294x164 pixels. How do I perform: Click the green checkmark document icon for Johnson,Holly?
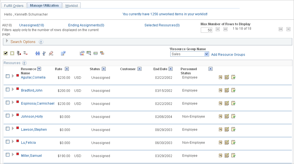click(x=233, y=116)
